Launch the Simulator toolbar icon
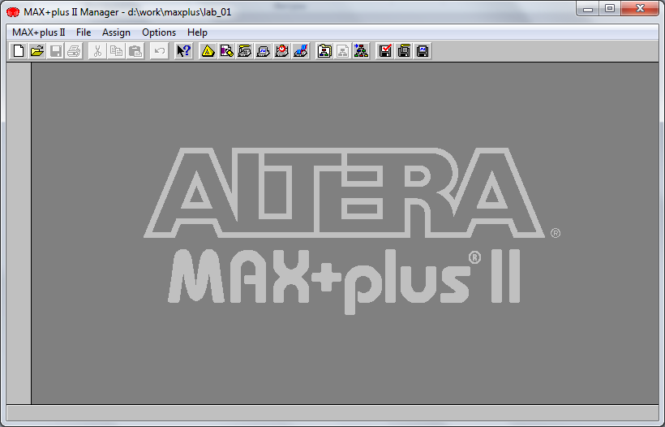Image resolution: width=665 pixels, height=427 pixels. pos(264,51)
